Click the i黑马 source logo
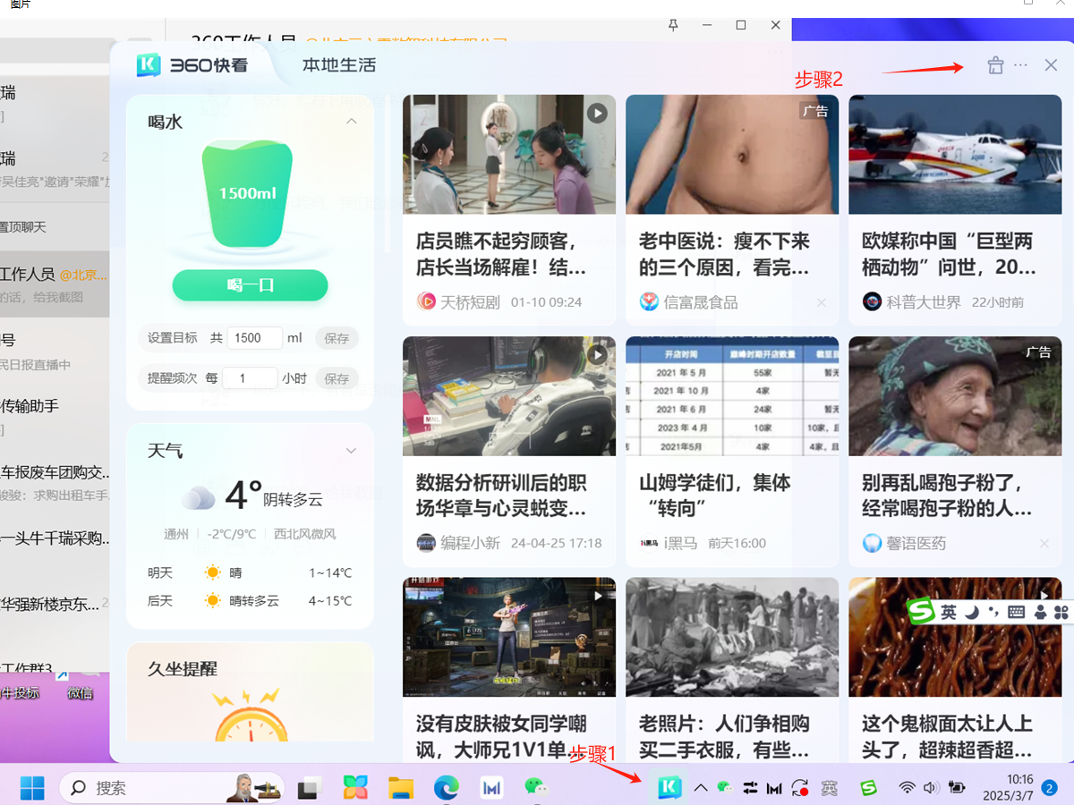1074x805 pixels. point(649,542)
